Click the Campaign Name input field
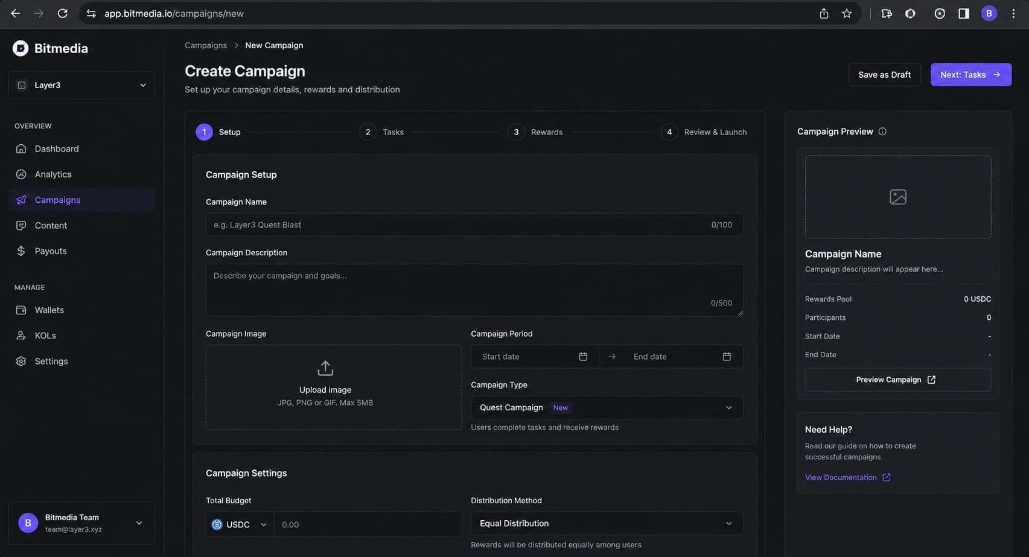Viewport: 1029px width, 557px height. tap(474, 224)
